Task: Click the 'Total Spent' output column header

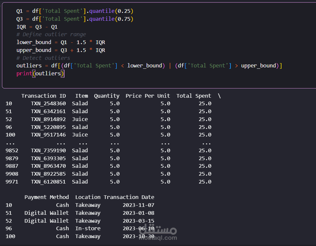Action: [194, 96]
